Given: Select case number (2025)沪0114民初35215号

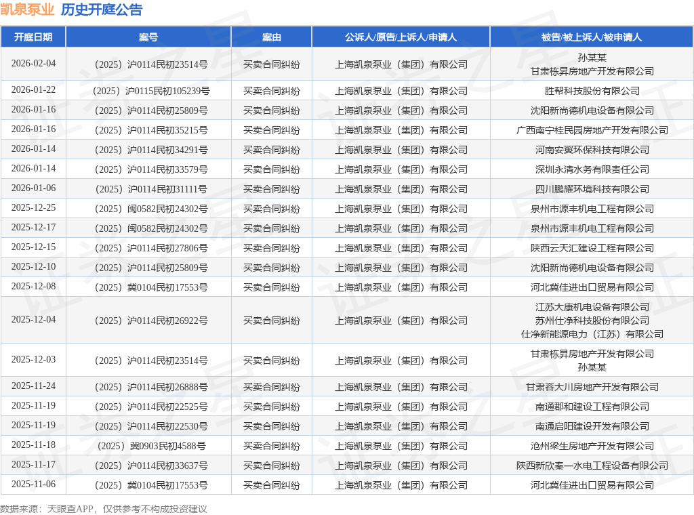Looking at the screenshot, I should point(151,131).
